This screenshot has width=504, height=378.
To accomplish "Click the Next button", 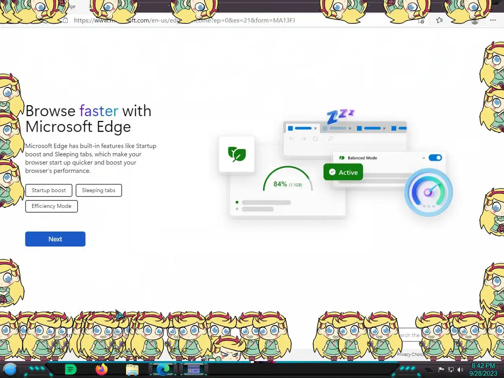I will pos(55,239).
